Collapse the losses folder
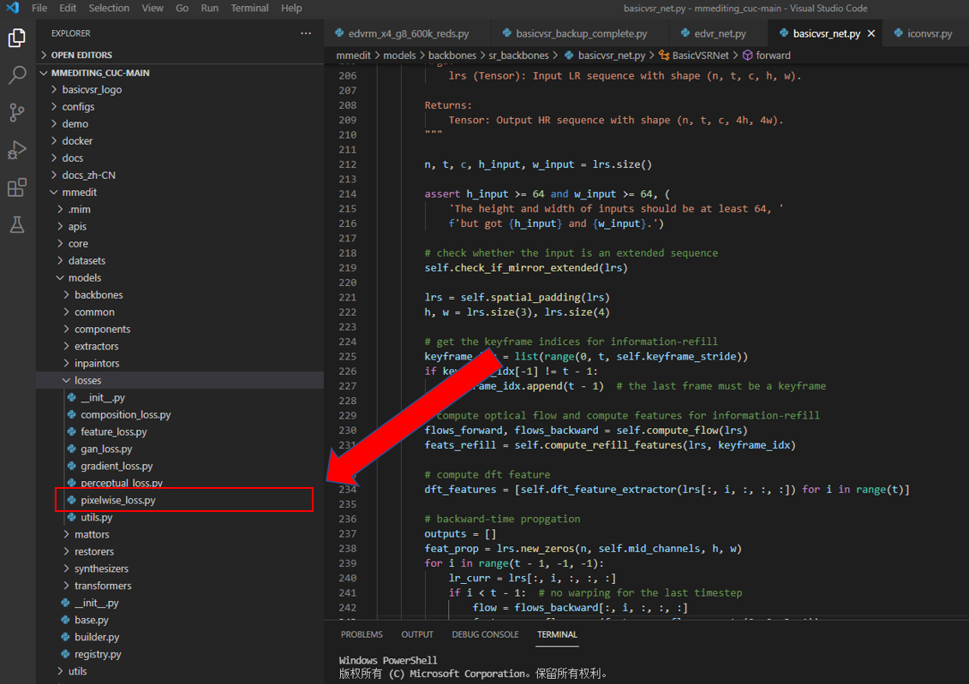 (x=180, y=381)
